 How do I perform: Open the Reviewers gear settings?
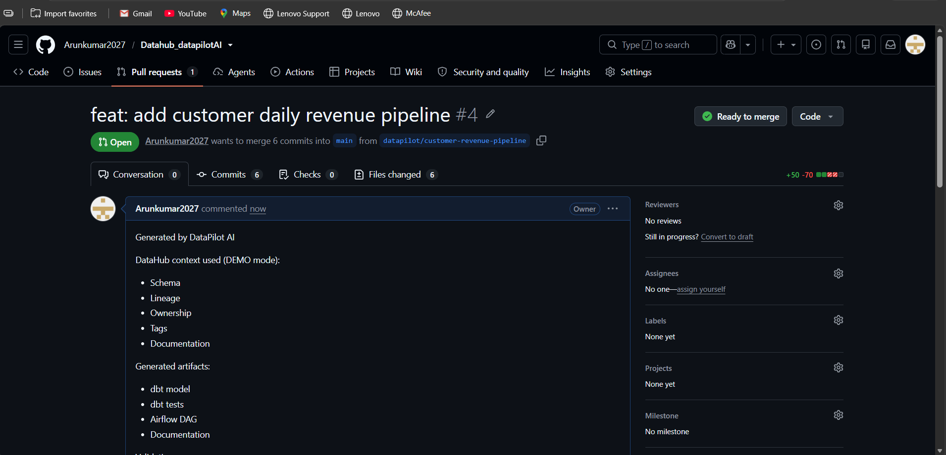tap(838, 205)
